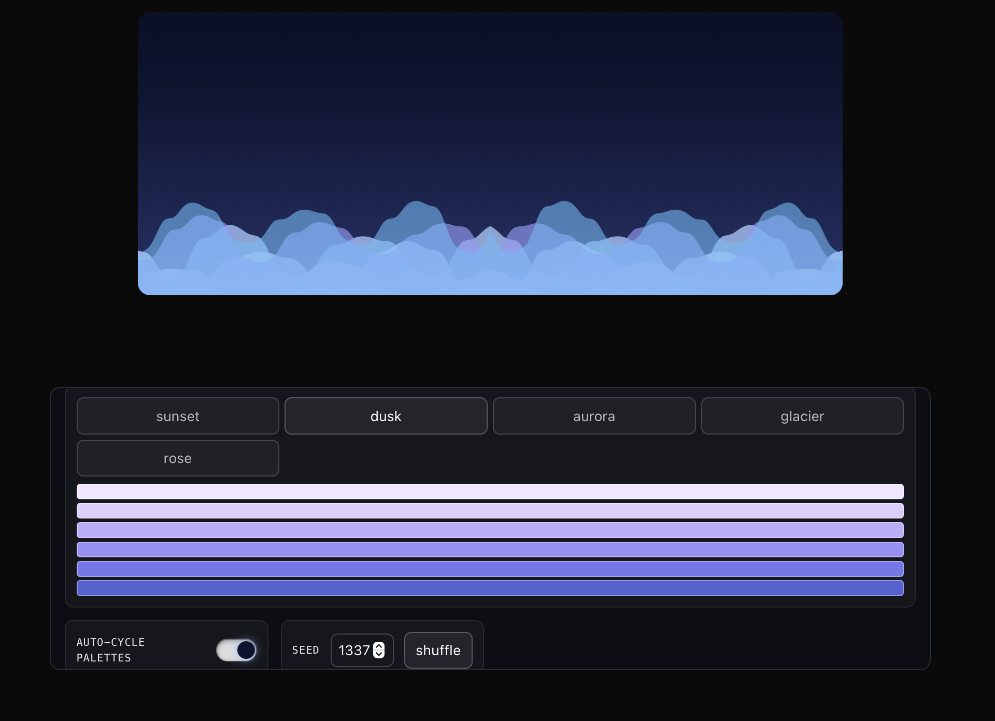Switch to the aurora palette
This screenshot has width=995, height=721.
point(594,416)
